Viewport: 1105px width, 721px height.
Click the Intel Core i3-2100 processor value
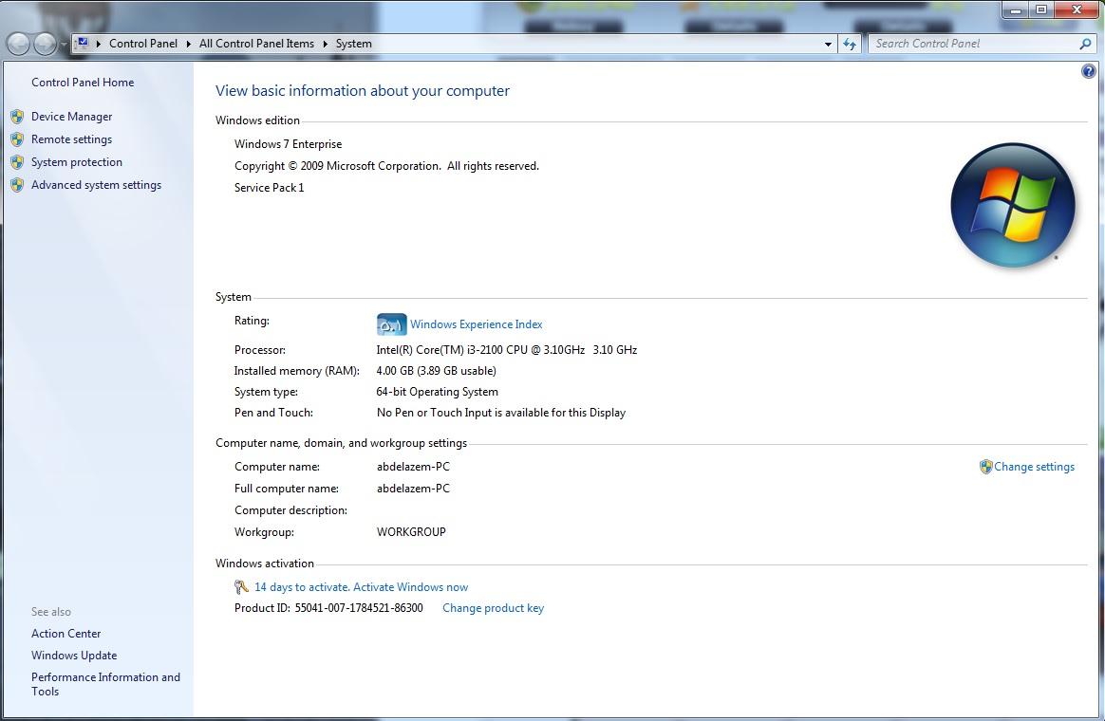[x=507, y=350]
